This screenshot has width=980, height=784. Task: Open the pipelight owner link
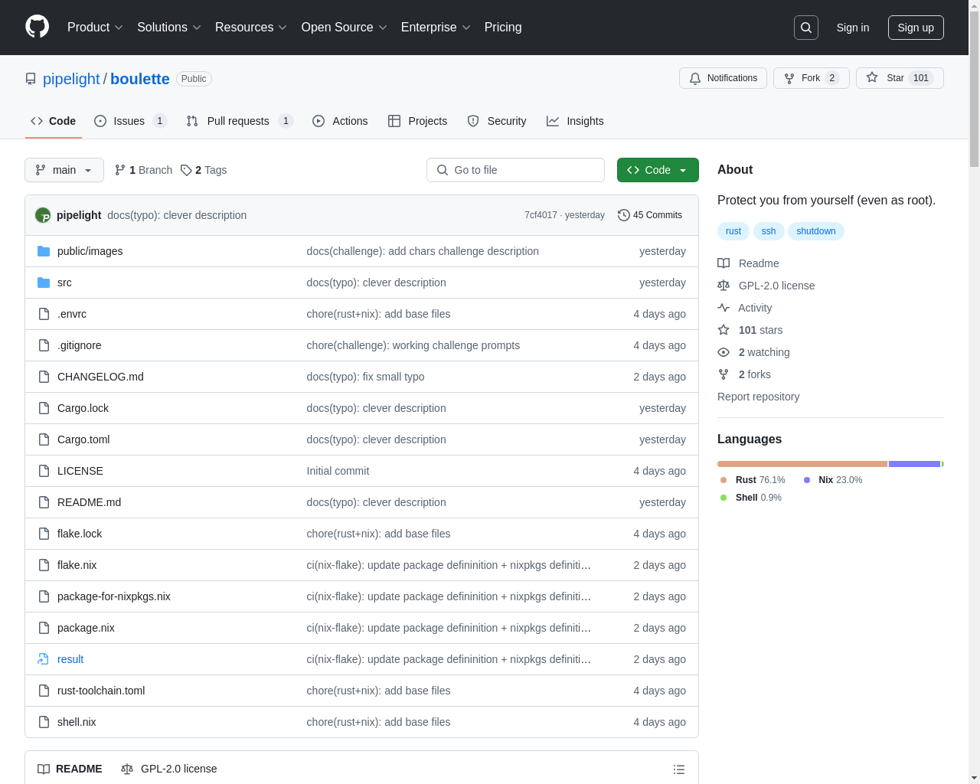tap(71, 79)
